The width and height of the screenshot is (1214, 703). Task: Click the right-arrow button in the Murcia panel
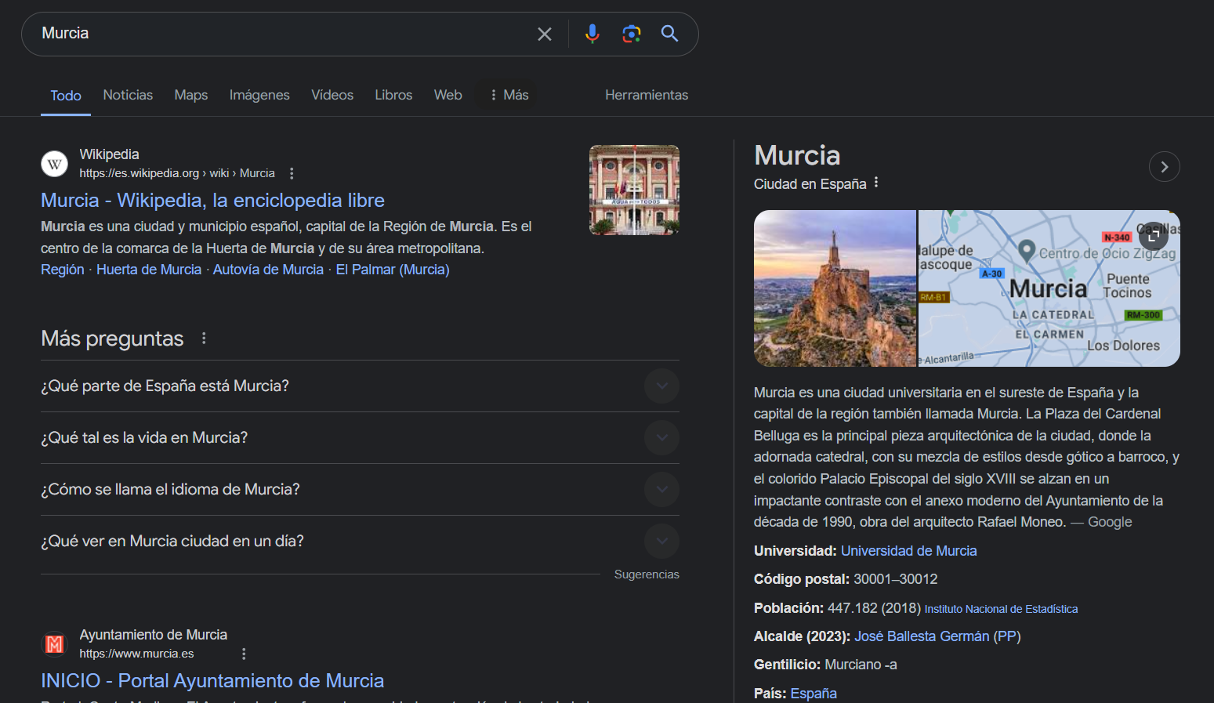pyautogui.click(x=1165, y=166)
